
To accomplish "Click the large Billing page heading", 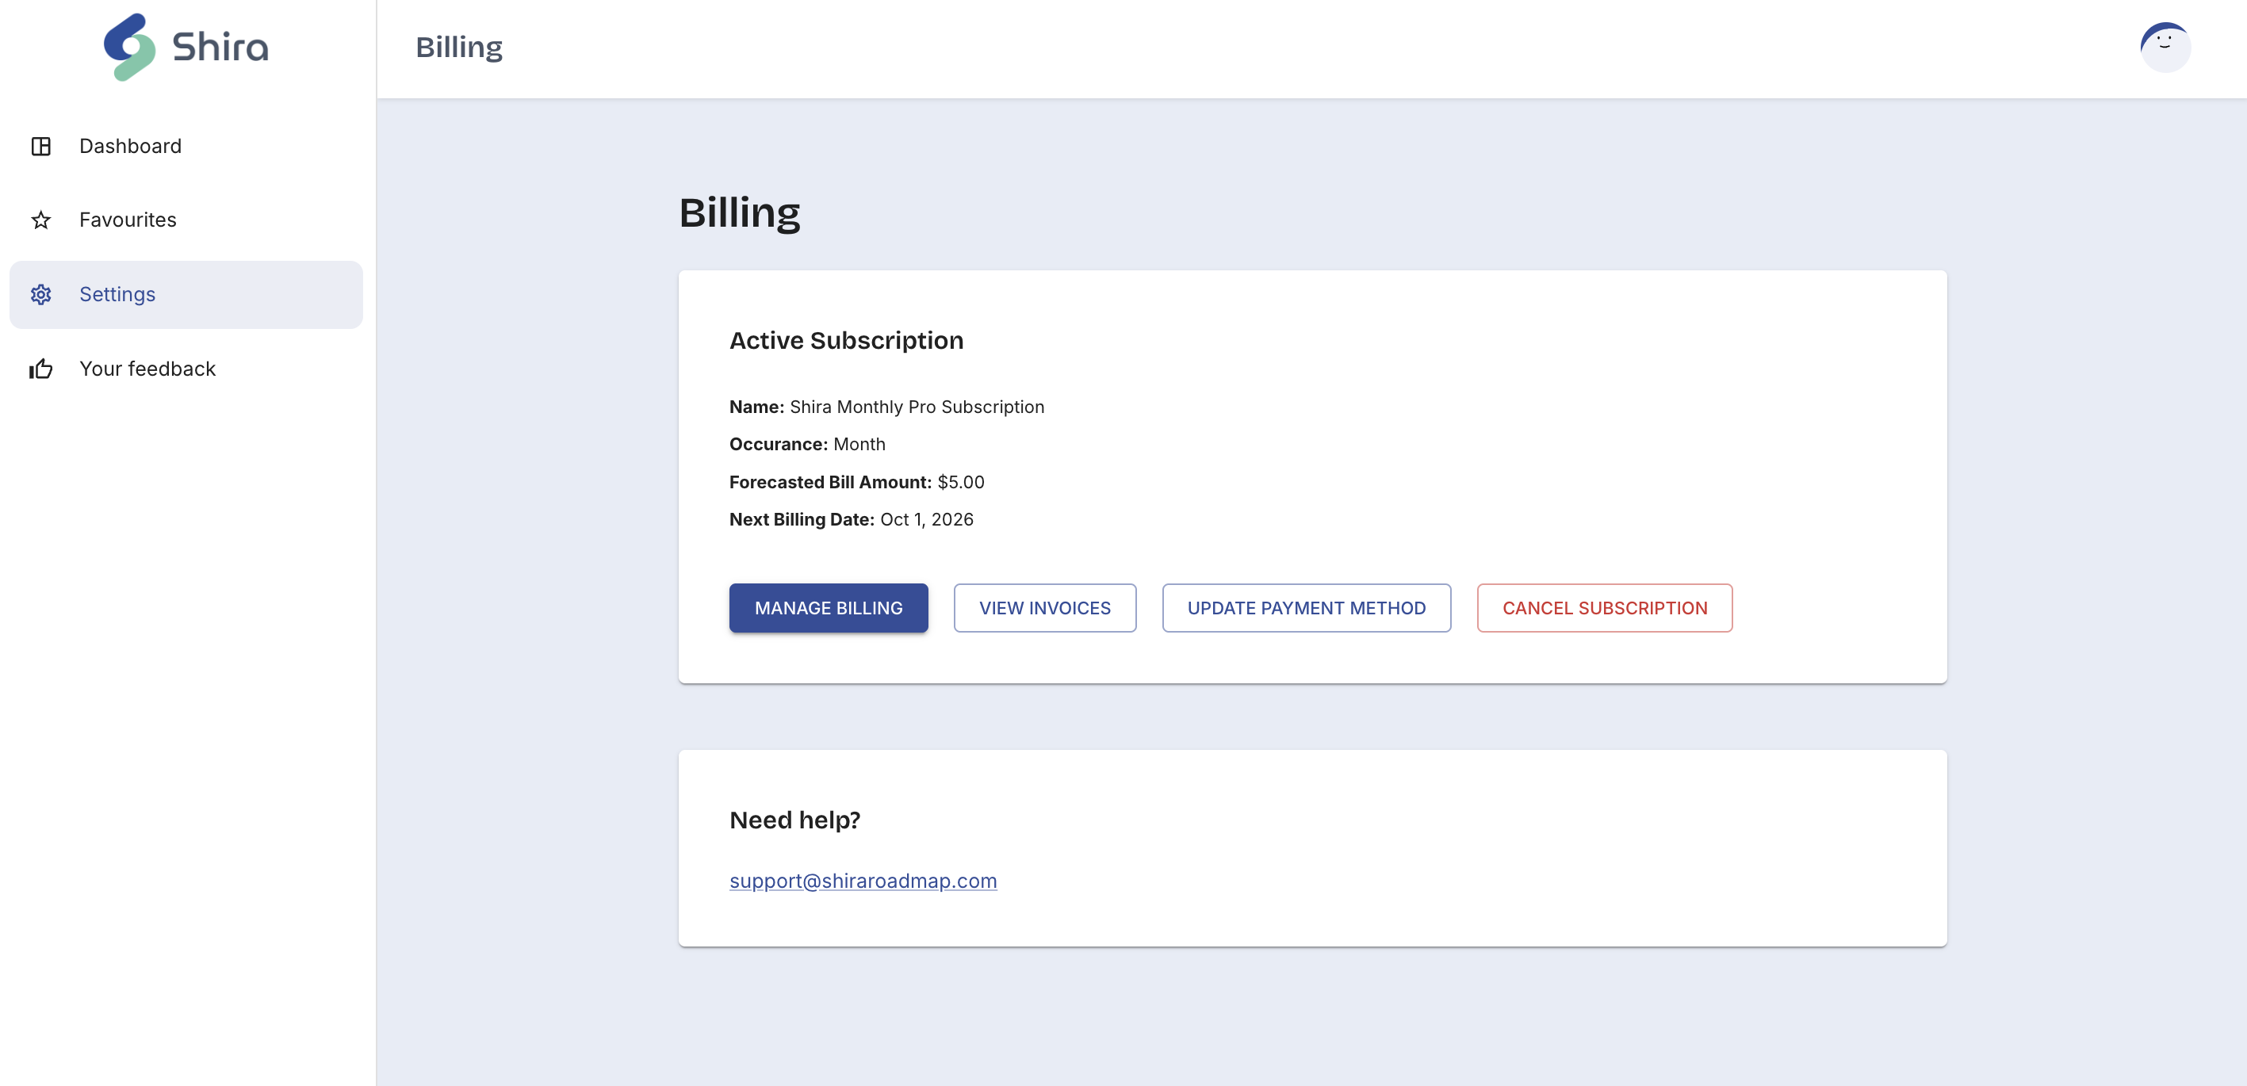I will coord(739,212).
